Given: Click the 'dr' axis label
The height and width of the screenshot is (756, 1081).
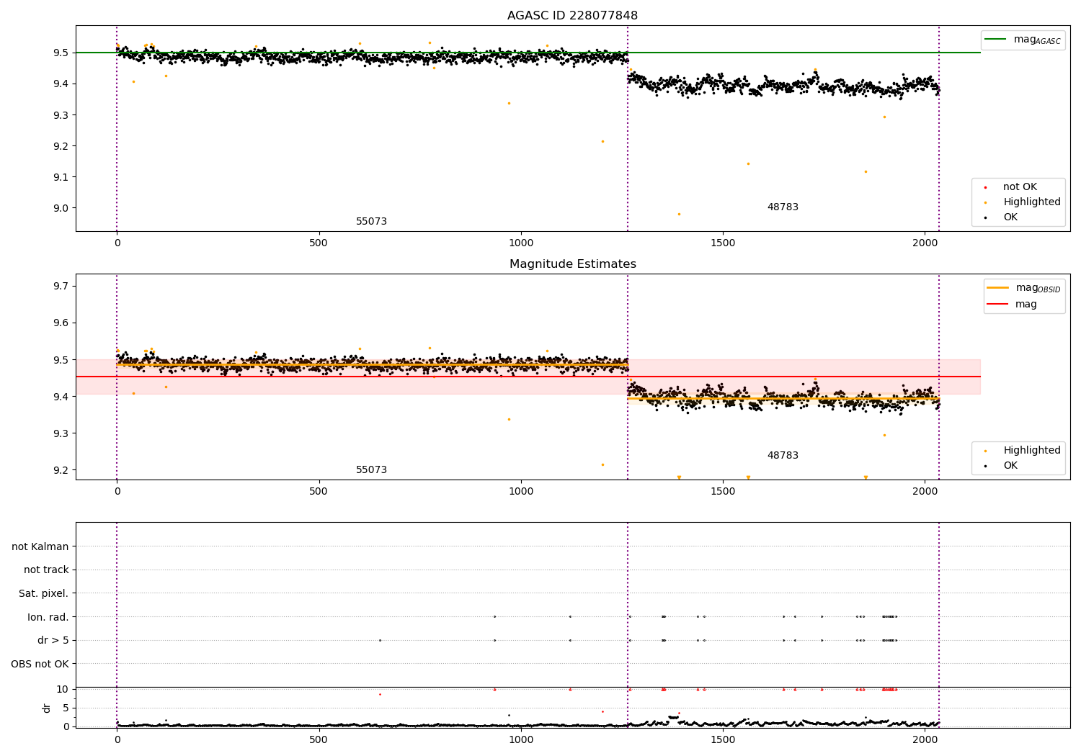Looking at the screenshot, I should tap(47, 708).
